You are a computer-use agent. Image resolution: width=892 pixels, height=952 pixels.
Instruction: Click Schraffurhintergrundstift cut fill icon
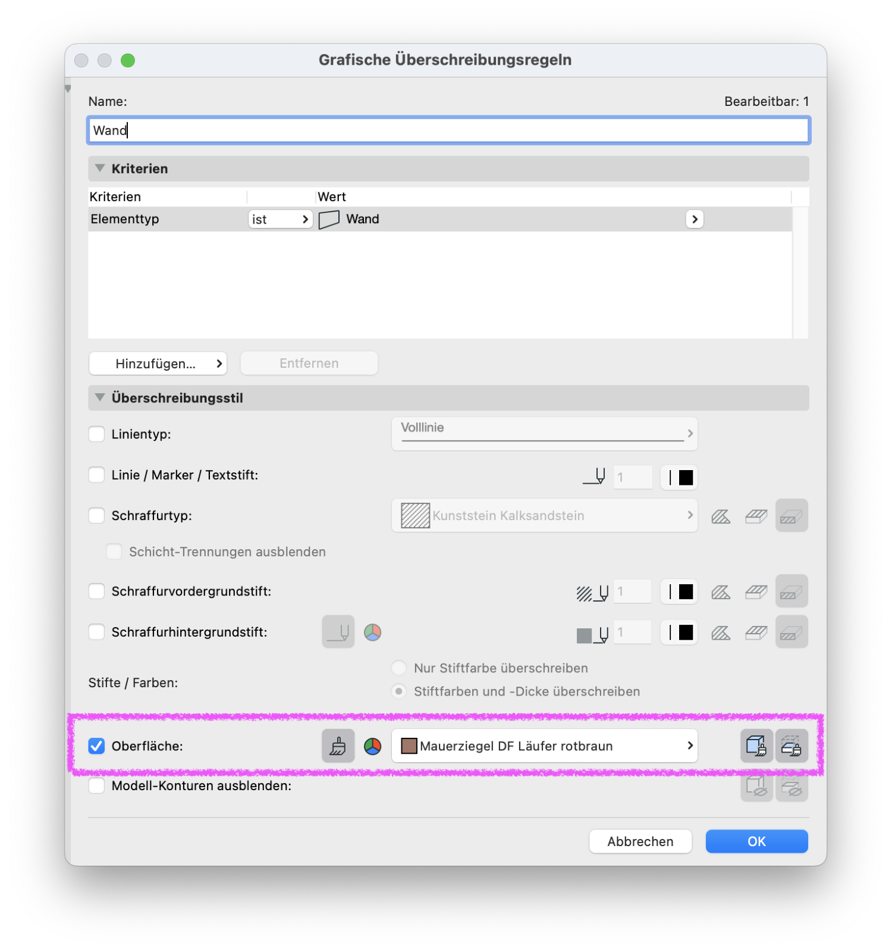coord(721,633)
